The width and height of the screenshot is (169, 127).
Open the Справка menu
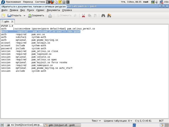(x=67, y=10)
